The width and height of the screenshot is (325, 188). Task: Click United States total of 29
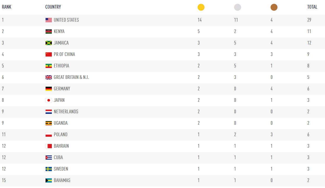point(309,20)
